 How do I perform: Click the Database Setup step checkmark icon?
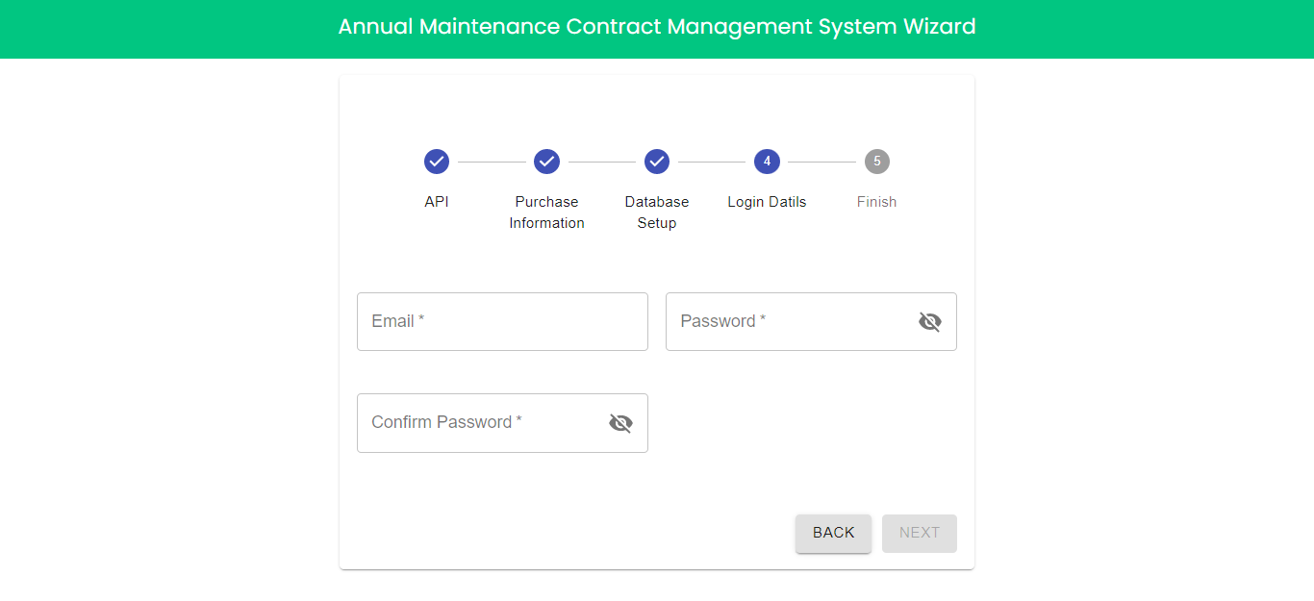[x=657, y=162]
